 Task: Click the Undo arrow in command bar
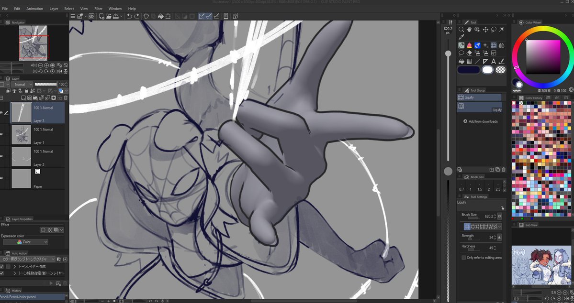(x=129, y=16)
